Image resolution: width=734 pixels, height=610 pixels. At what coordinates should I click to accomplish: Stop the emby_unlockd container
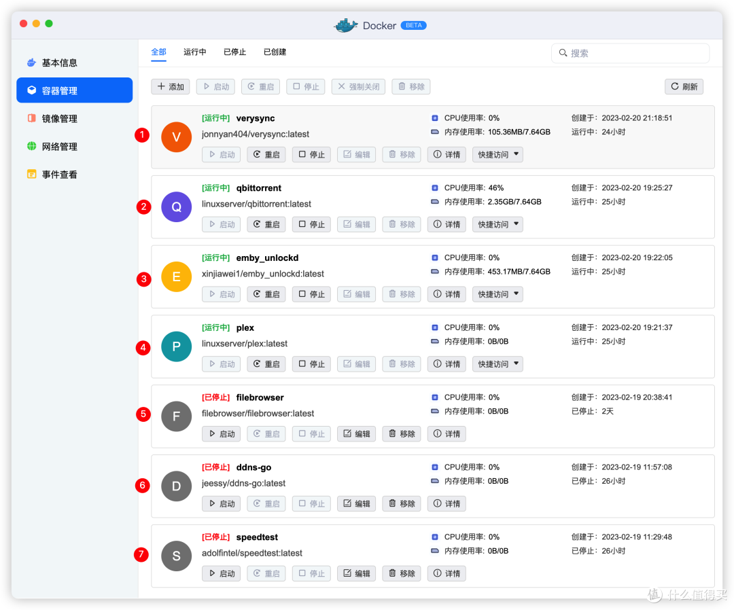click(x=311, y=293)
